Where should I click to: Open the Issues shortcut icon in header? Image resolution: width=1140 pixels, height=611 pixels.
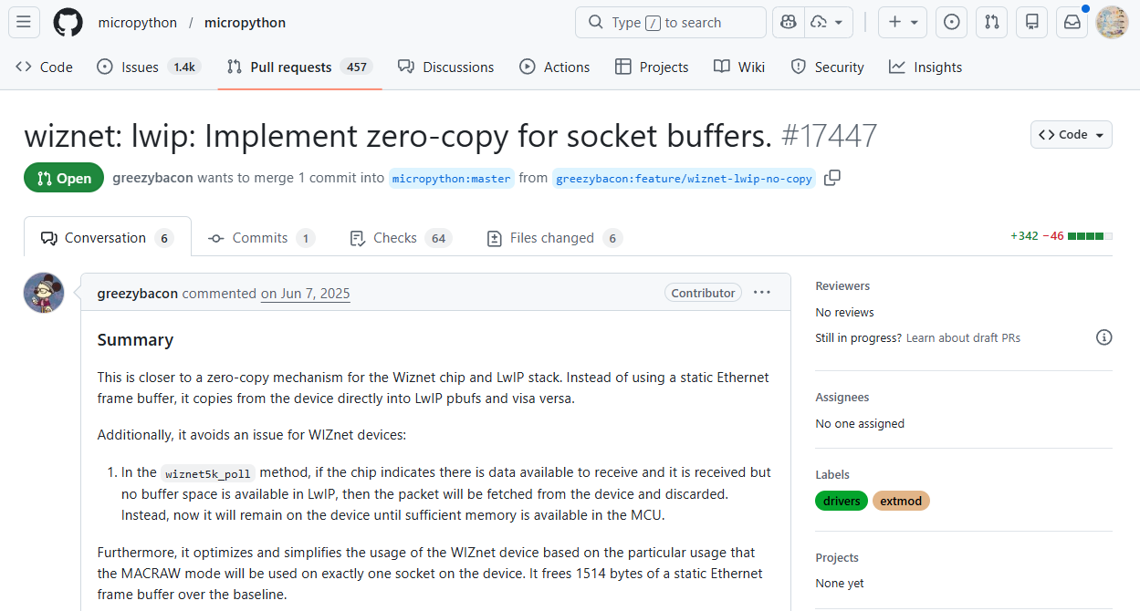coord(952,22)
